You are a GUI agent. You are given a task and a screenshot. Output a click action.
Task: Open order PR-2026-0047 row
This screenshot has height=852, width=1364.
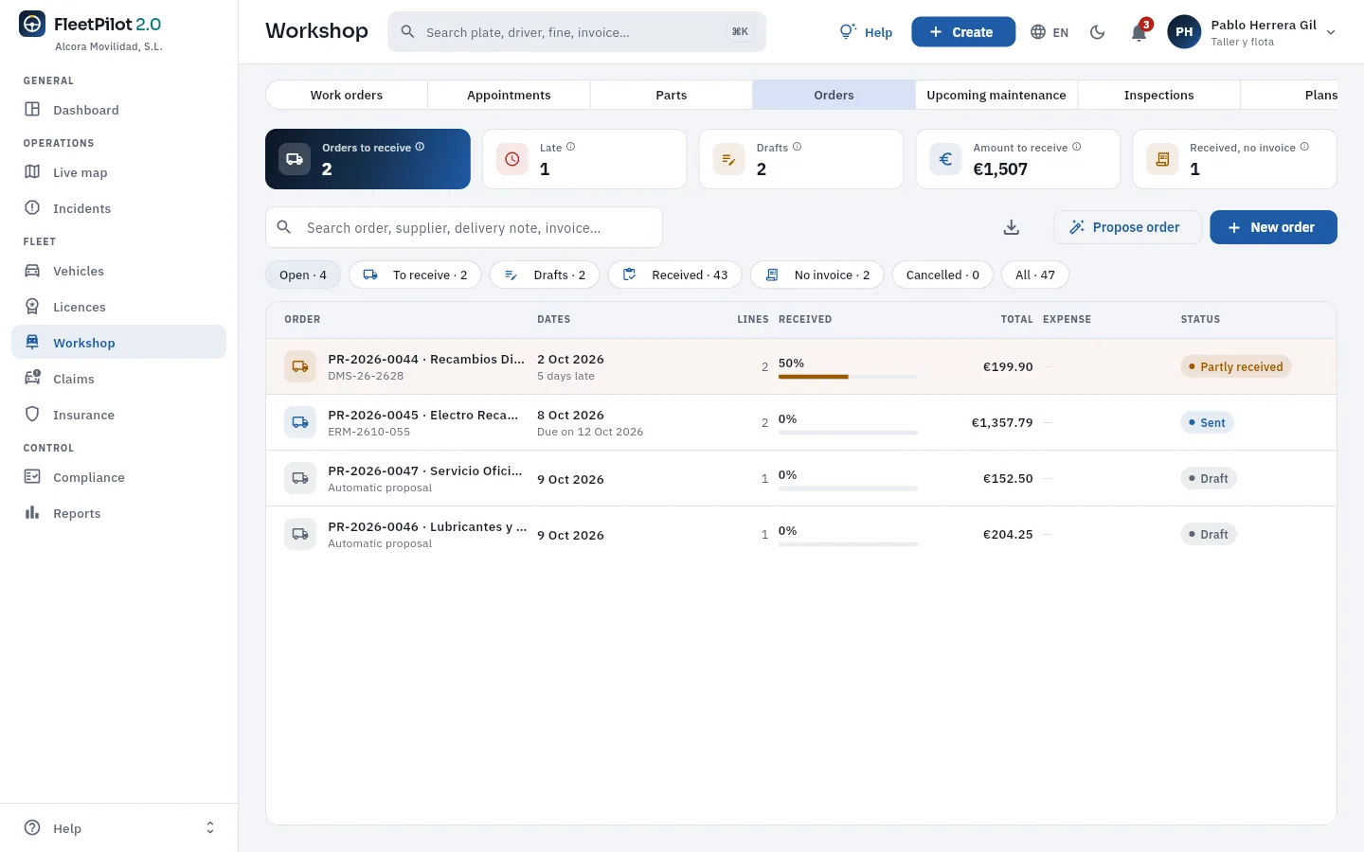coord(801,478)
